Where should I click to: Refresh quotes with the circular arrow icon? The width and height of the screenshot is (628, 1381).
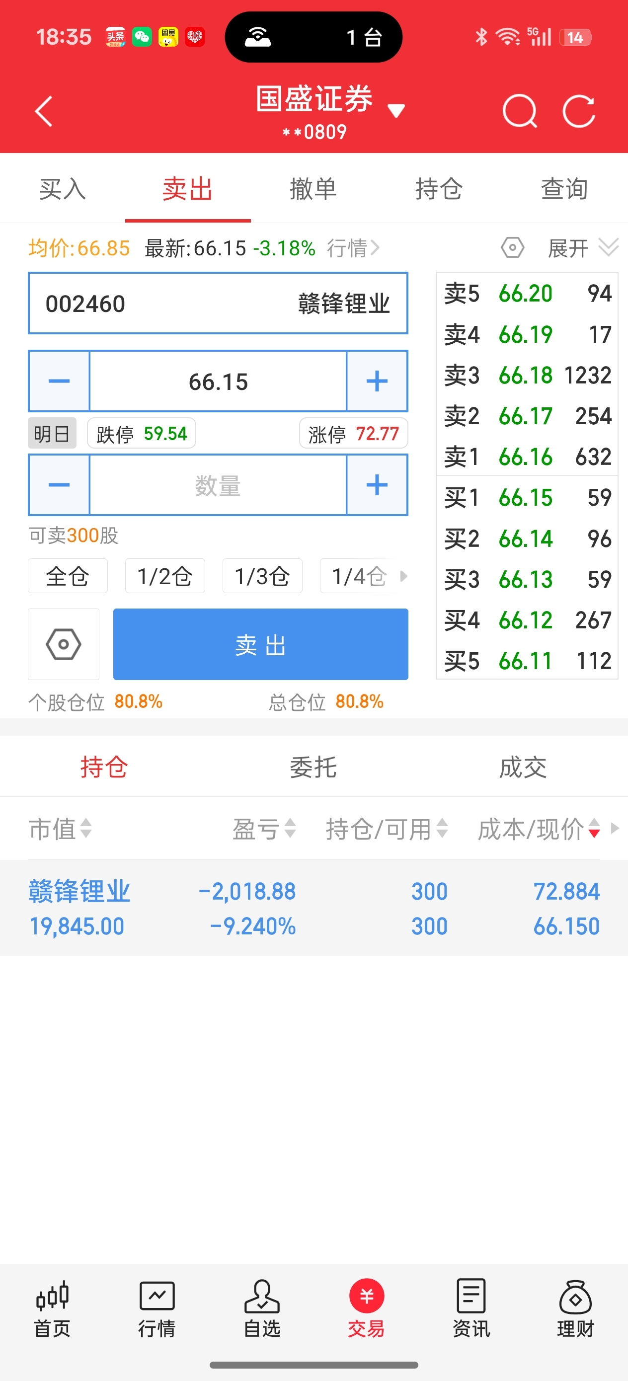click(579, 111)
